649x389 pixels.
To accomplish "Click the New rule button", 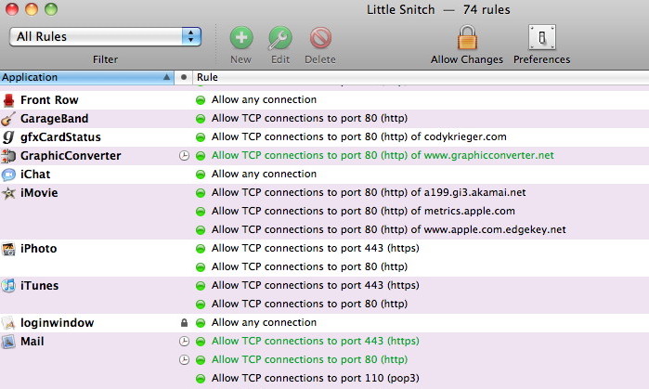I will [x=241, y=38].
